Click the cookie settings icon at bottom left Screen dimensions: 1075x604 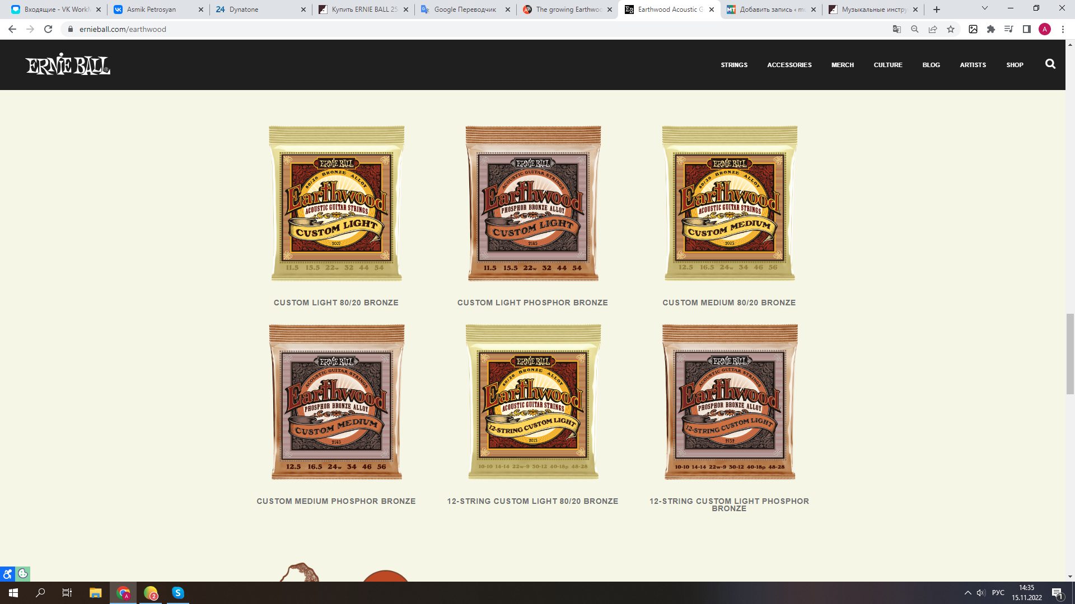(x=23, y=574)
